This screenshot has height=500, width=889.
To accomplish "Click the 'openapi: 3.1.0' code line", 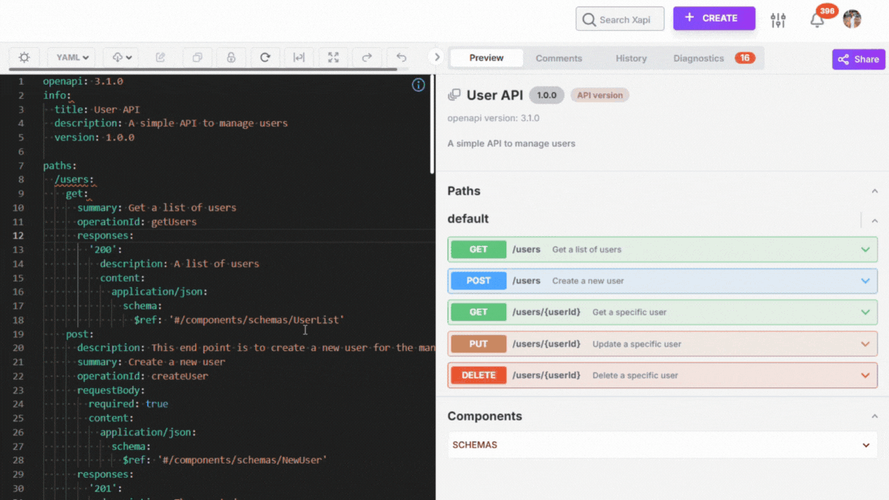I will pos(83,81).
